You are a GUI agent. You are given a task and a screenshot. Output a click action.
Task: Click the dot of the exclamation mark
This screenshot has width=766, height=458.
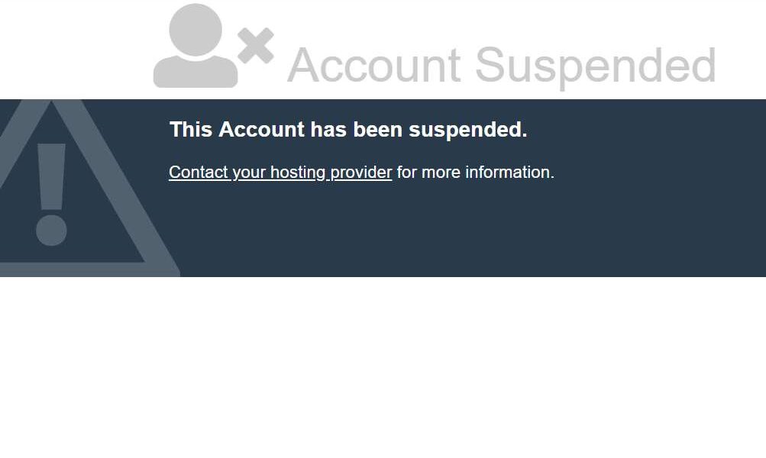point(51,231)
